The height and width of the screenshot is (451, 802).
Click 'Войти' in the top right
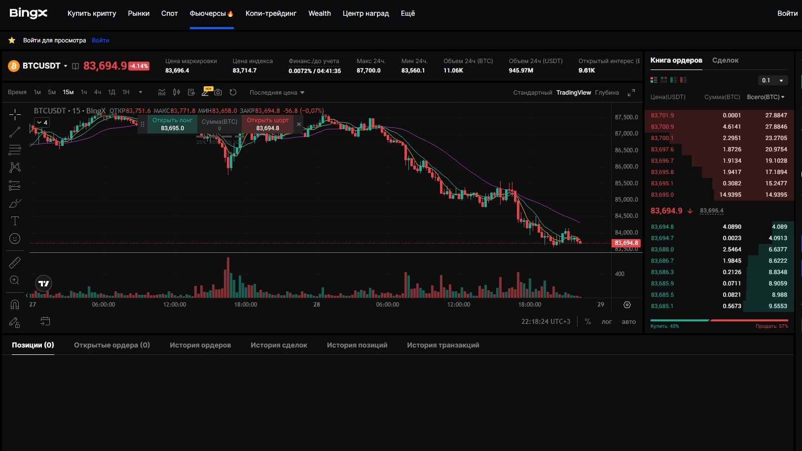point(787,13)
